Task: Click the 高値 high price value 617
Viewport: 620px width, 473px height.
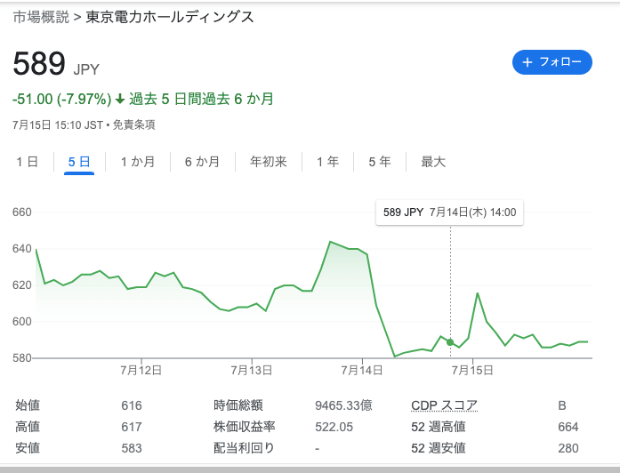Action: pos(132,427)
